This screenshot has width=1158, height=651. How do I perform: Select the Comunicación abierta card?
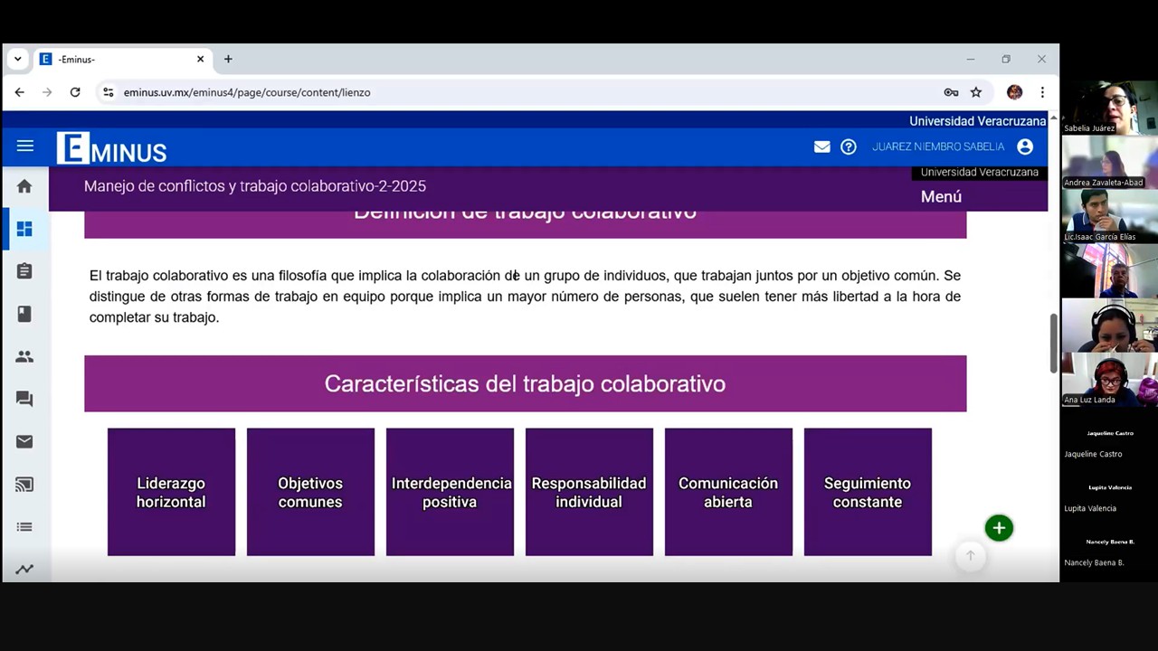coord(728,492)
